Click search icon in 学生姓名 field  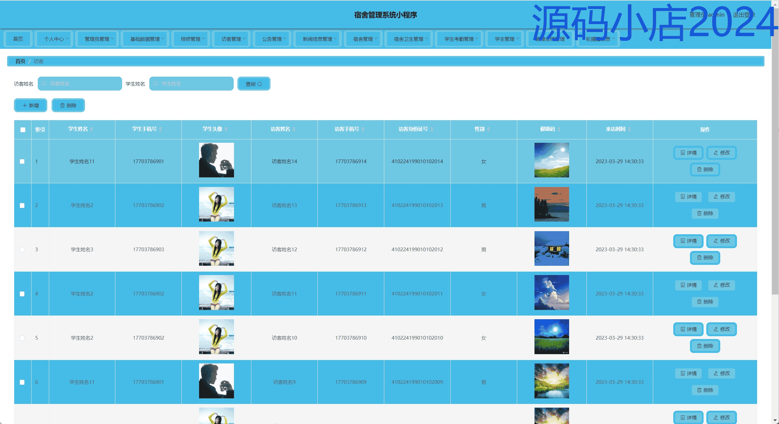tap(155, 83)
